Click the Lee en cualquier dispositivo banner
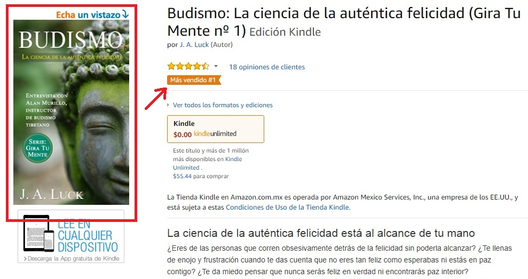528x279 pixels. 71,236
